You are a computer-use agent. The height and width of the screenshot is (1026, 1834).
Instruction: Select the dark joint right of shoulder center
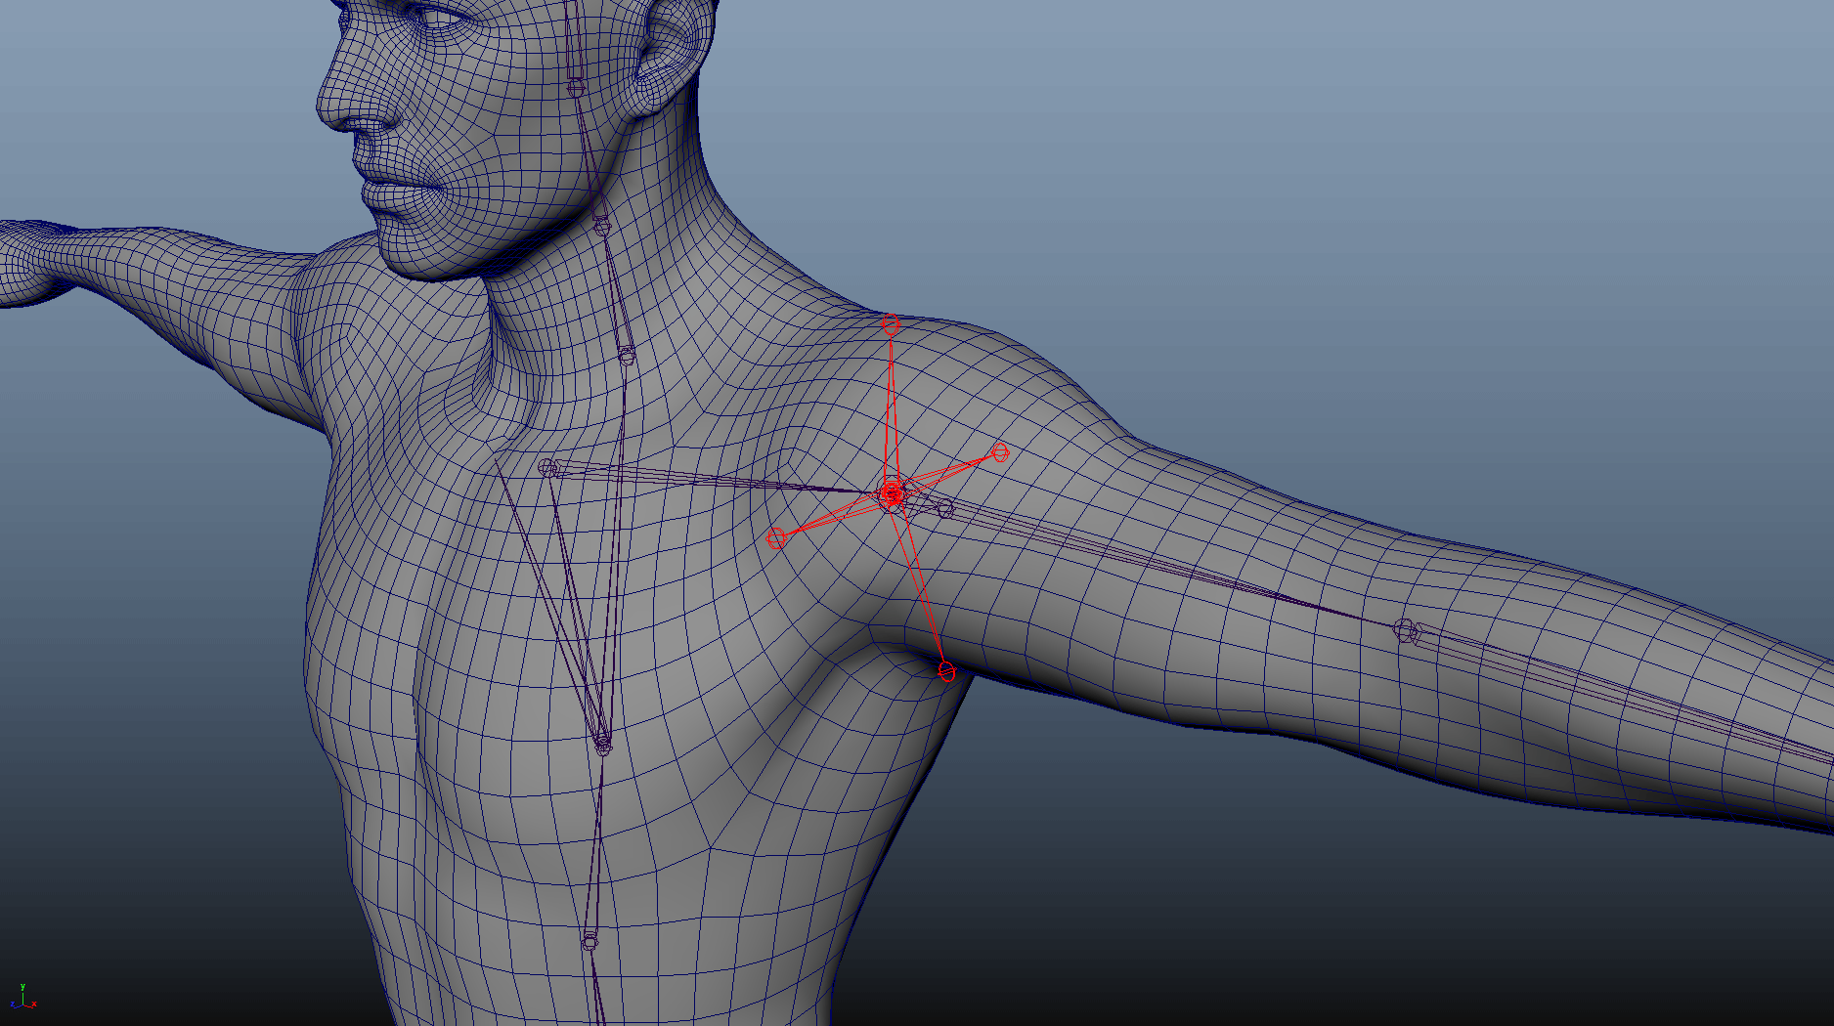945,508
